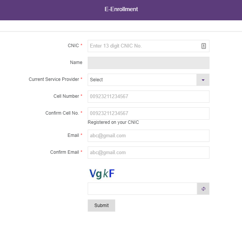Click the captcha answer text box
Viewport: 242px width, 227px height.
pos(142,189)
